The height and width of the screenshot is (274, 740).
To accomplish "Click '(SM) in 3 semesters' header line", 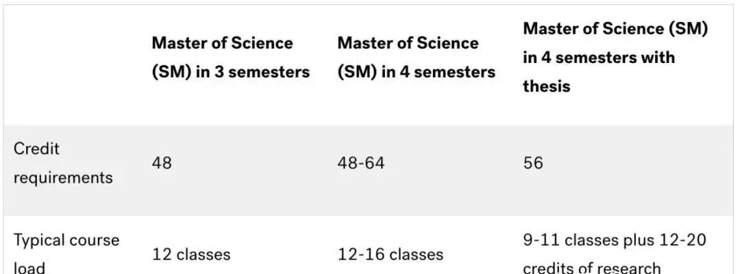I will pyautogui.click(x=231, y=72).
